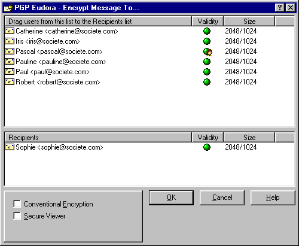
Task: Open Help from the dialog button
Action: tap(273, 198)
